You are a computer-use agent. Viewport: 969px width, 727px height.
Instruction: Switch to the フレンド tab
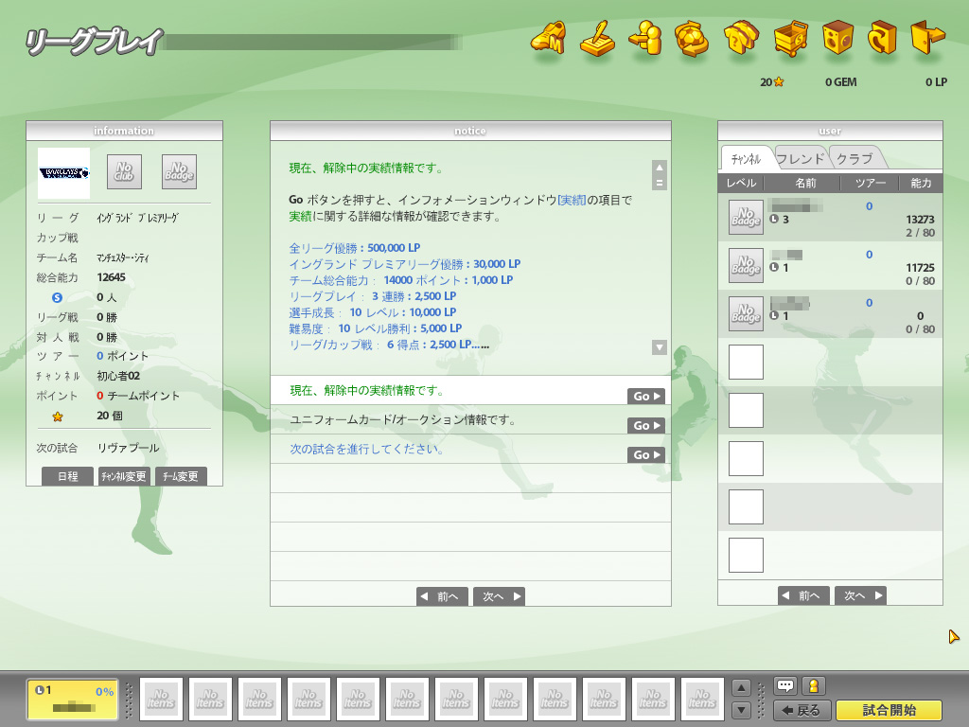[801, 159]
